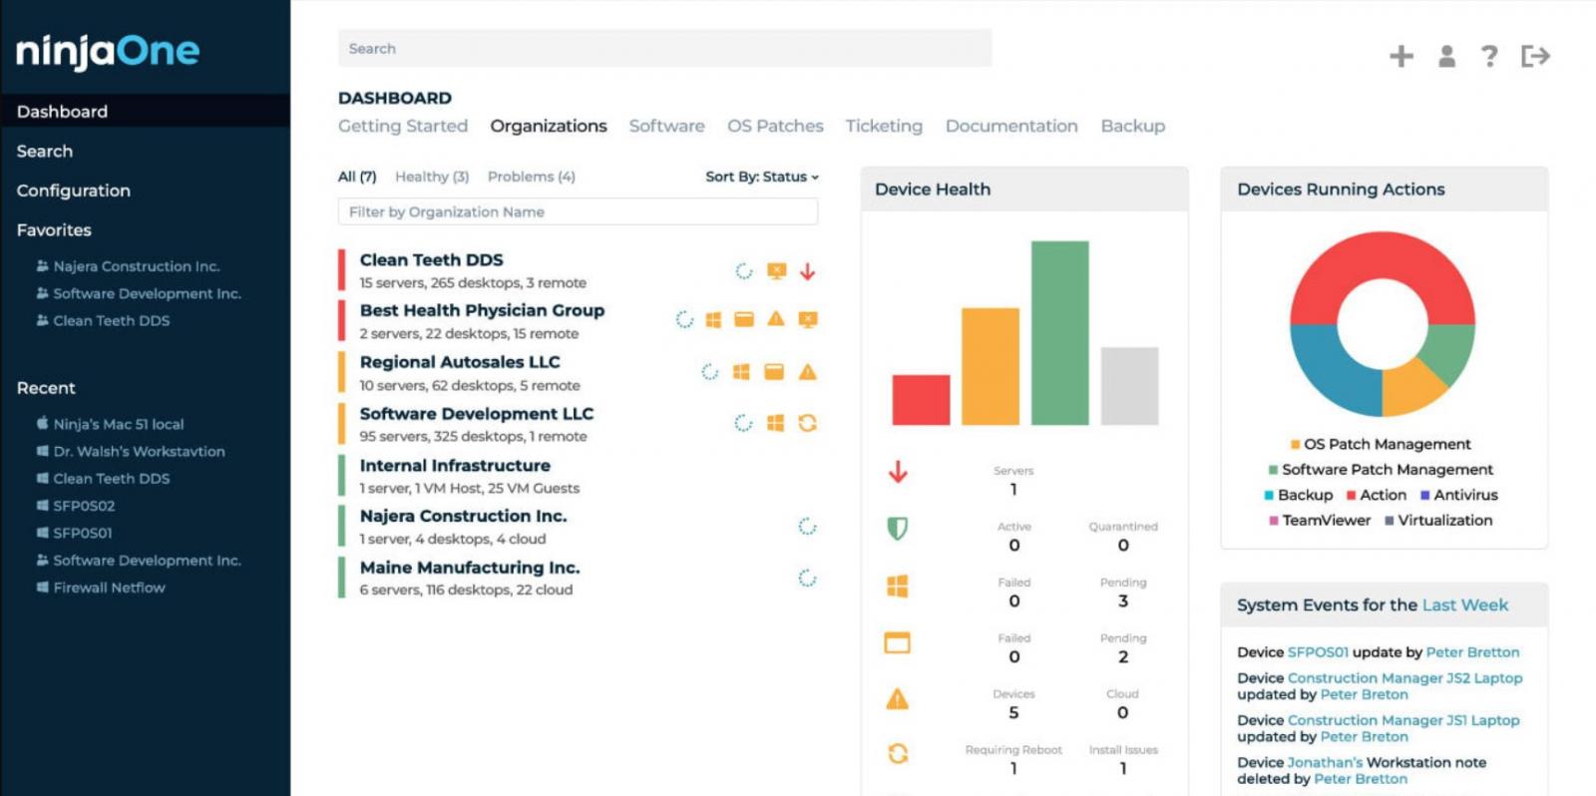Click the green shield icon in Device Health
Screen dimensions: 1596x796
(x=897, y=528)
